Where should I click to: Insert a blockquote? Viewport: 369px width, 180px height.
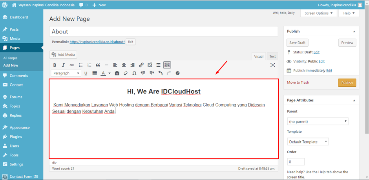point(98,65)
